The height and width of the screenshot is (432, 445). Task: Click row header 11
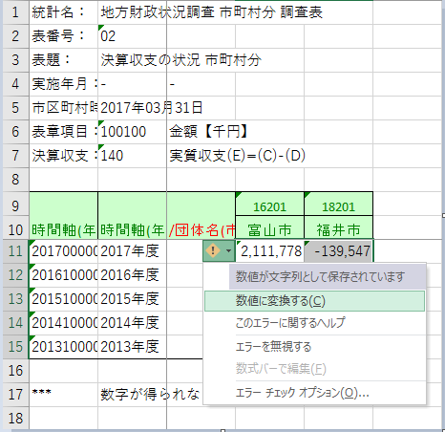point(15,251)
